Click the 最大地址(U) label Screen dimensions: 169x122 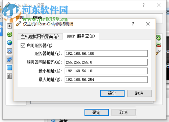pyautogui.click(x=50, y=80)
